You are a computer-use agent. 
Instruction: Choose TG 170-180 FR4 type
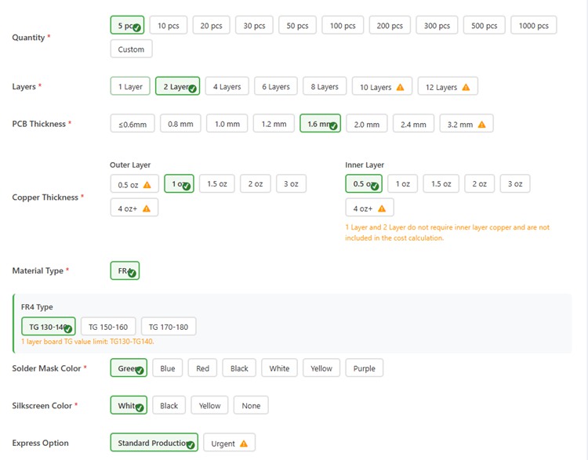[169, 327]
